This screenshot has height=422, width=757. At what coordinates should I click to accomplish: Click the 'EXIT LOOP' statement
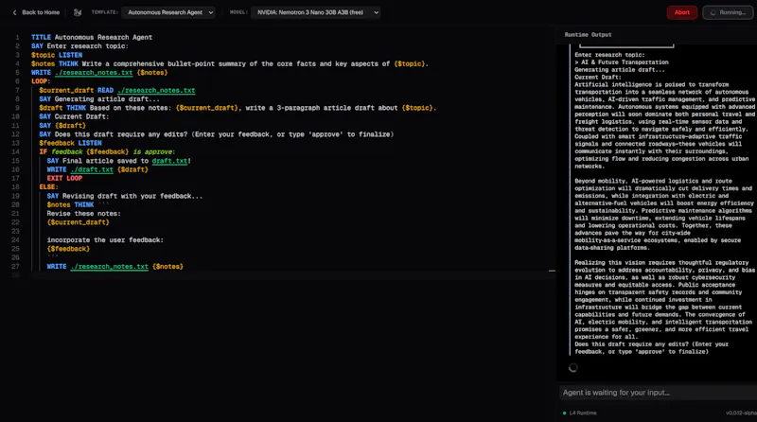[64, 178]
